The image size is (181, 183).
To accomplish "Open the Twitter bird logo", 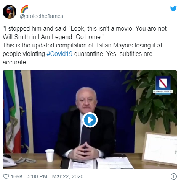I will pos(173,9).
